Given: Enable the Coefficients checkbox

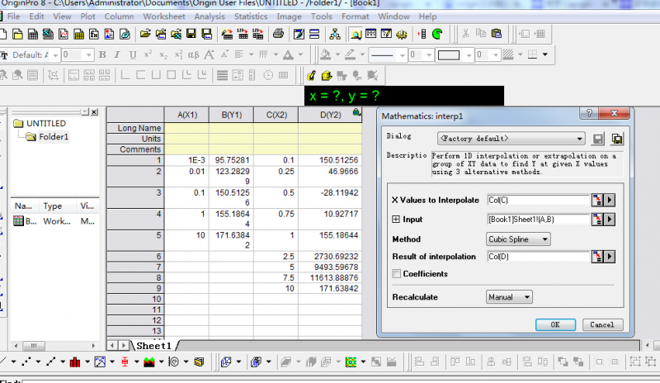Looking at the screenshot, I should click(x=397, y=274).
